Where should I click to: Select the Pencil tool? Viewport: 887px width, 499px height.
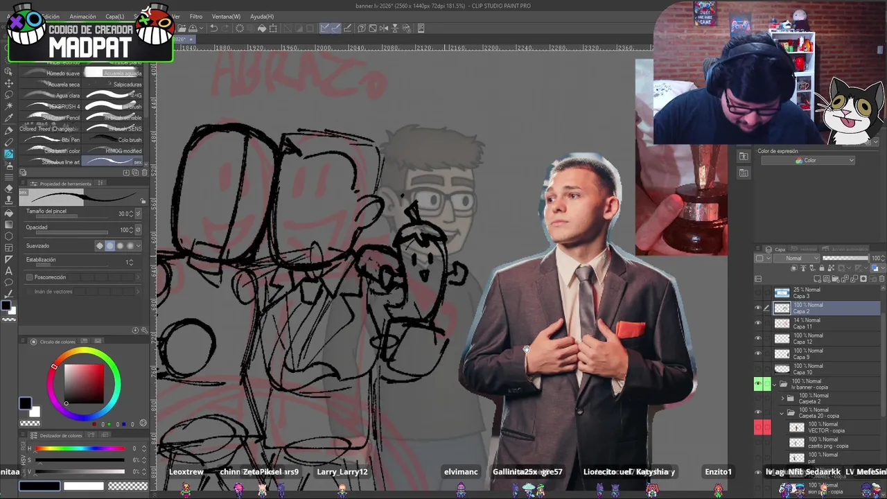(9, 142)
